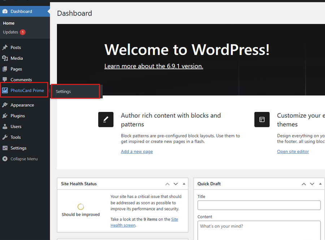The height and width of the screenshot is (240, 325).
Task: Click the layout icon beside Customize your themes
Action: click(x=262, y=119)
